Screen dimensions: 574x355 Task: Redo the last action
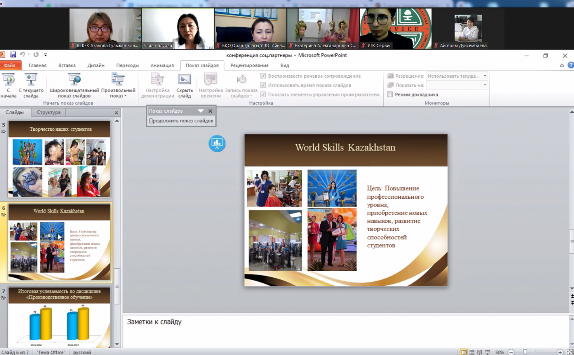(36, 54)
